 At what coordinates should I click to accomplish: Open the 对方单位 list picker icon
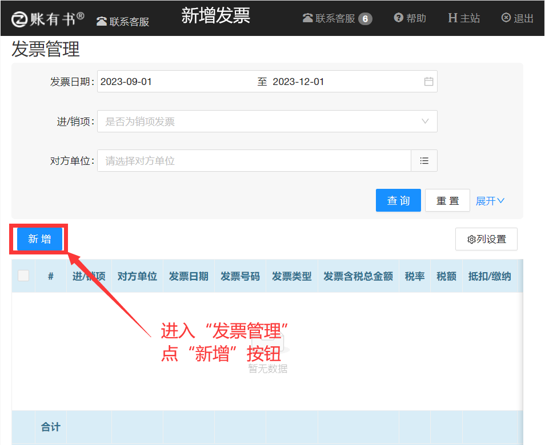pyautogui.click(x=424, y=161)
